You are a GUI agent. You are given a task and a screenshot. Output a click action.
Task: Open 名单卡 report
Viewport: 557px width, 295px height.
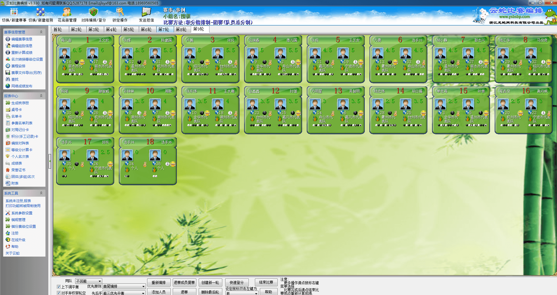pyautogui.click(x=14, y=116)
